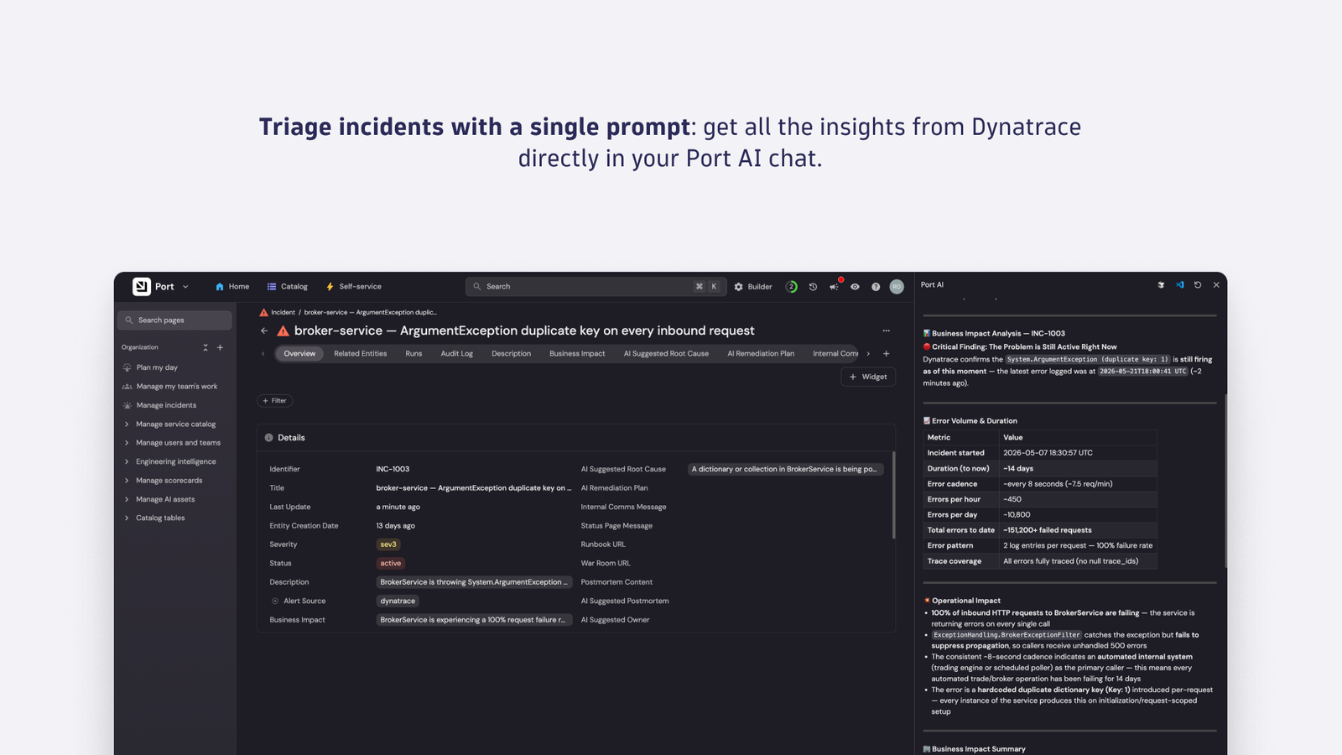Add a new tab with plus icon
This screenshot has height=755, width=1342.
pyautogui.click(x=887, y=354)
